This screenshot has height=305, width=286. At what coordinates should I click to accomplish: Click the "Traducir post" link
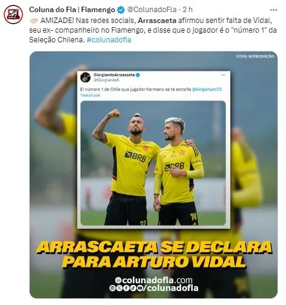coord(90,95)
